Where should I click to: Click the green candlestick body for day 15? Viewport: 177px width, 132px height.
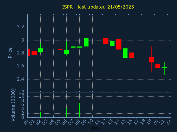click(x=125, y=53)
